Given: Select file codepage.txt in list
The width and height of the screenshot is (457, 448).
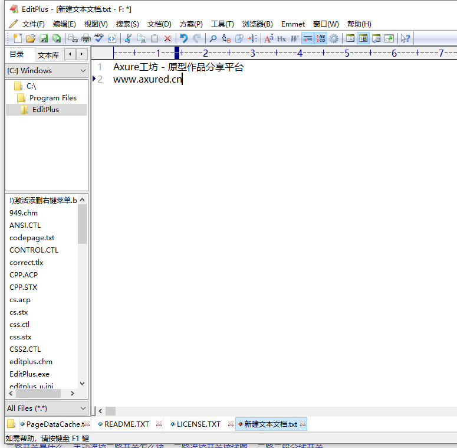Looking at the screenshot, I should pos(32,238).
